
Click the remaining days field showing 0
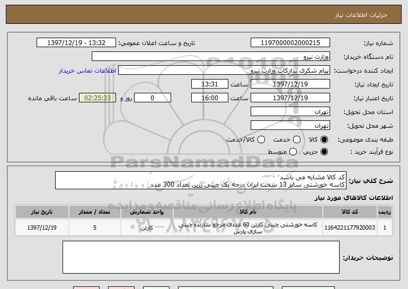coord(153,98)
